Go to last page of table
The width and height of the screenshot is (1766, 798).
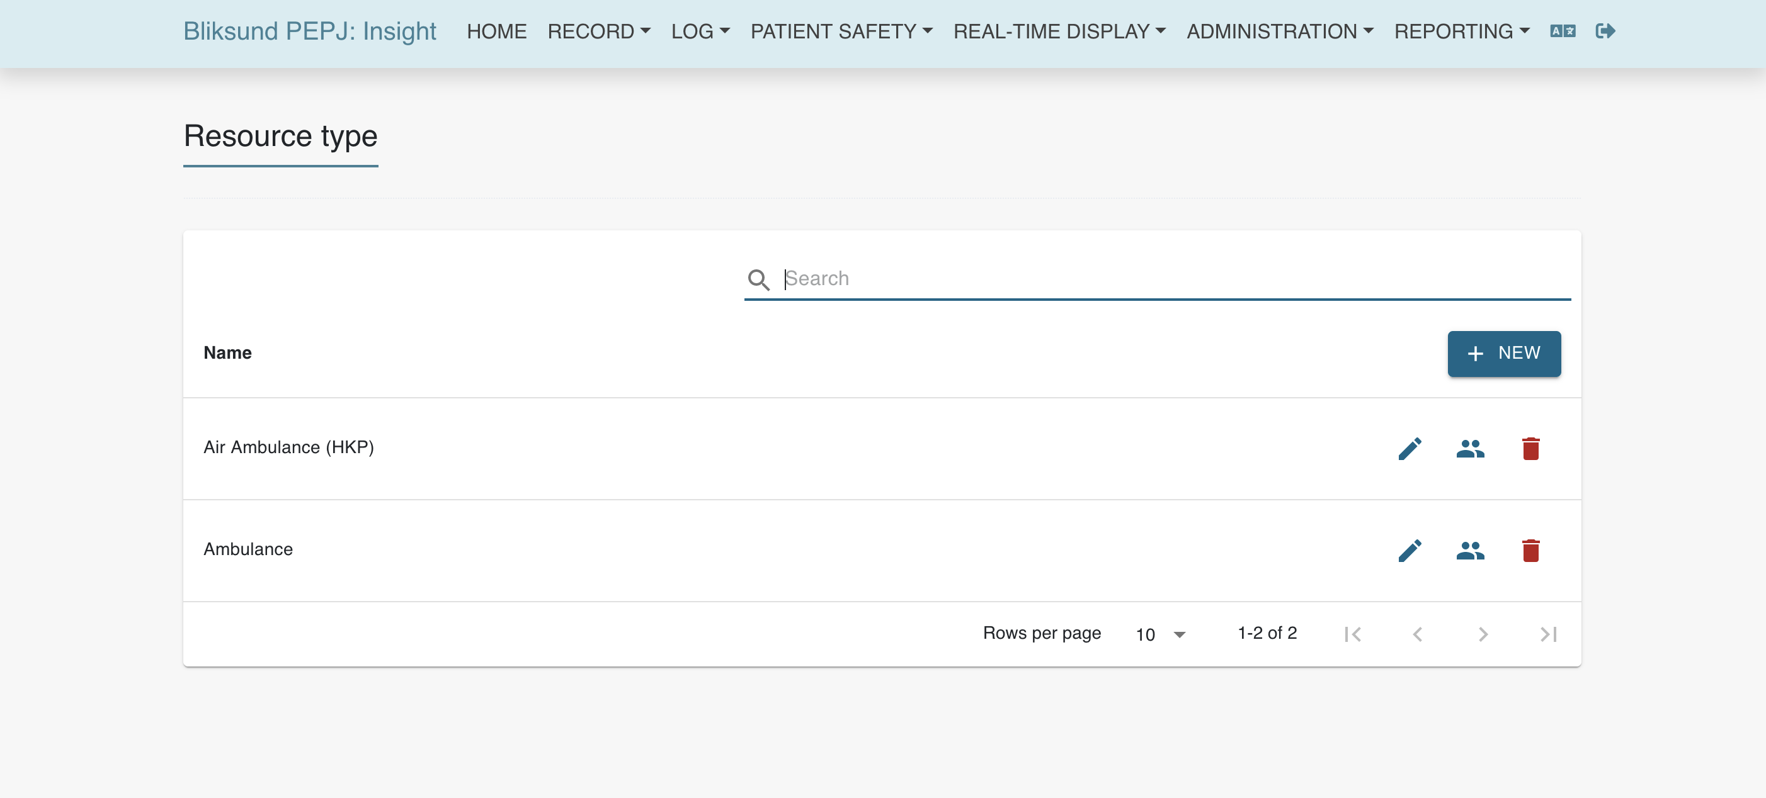[x=1547, y=634]
